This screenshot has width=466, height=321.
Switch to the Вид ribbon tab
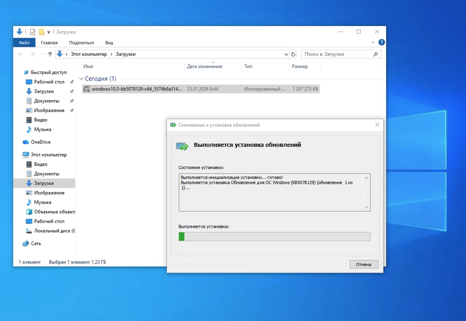point(109,42)
